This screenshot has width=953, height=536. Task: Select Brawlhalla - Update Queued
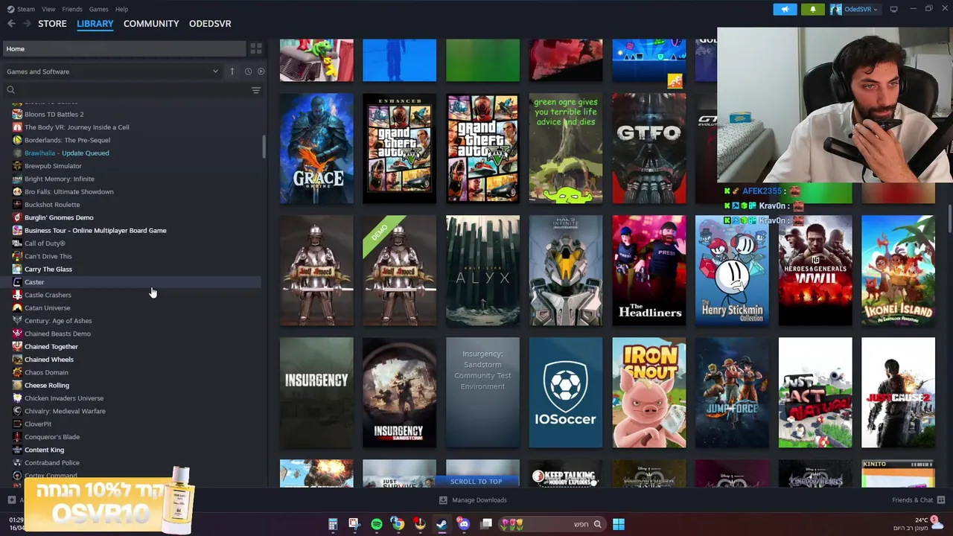[66, 153]
